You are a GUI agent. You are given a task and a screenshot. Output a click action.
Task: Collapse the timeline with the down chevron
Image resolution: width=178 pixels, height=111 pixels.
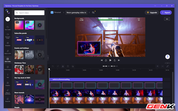coord(167,63)
